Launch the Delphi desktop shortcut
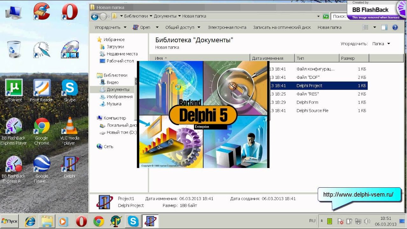Viewport: 407px width, 229px height. [x=70, y=167]
